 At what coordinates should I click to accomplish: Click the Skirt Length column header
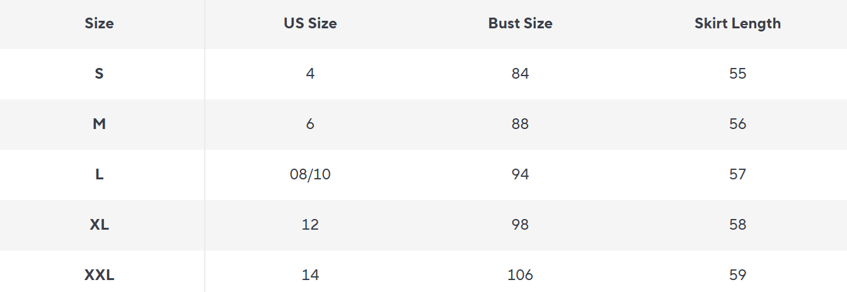click(x=737, y=24)
